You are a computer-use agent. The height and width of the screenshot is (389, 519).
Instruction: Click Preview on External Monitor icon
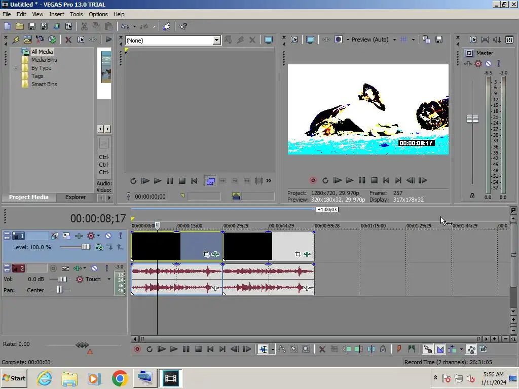pos(310,40)
